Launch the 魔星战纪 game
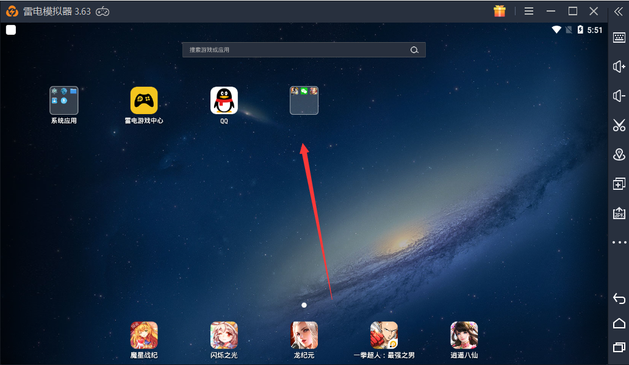The height and width of the screenshot is (365, 629). coord(144,335)
